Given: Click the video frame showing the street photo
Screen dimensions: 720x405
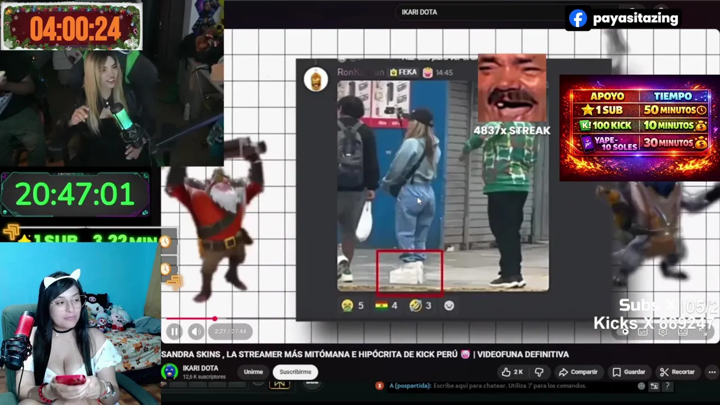Looking at the screenshot, I should tap(443, 186).
